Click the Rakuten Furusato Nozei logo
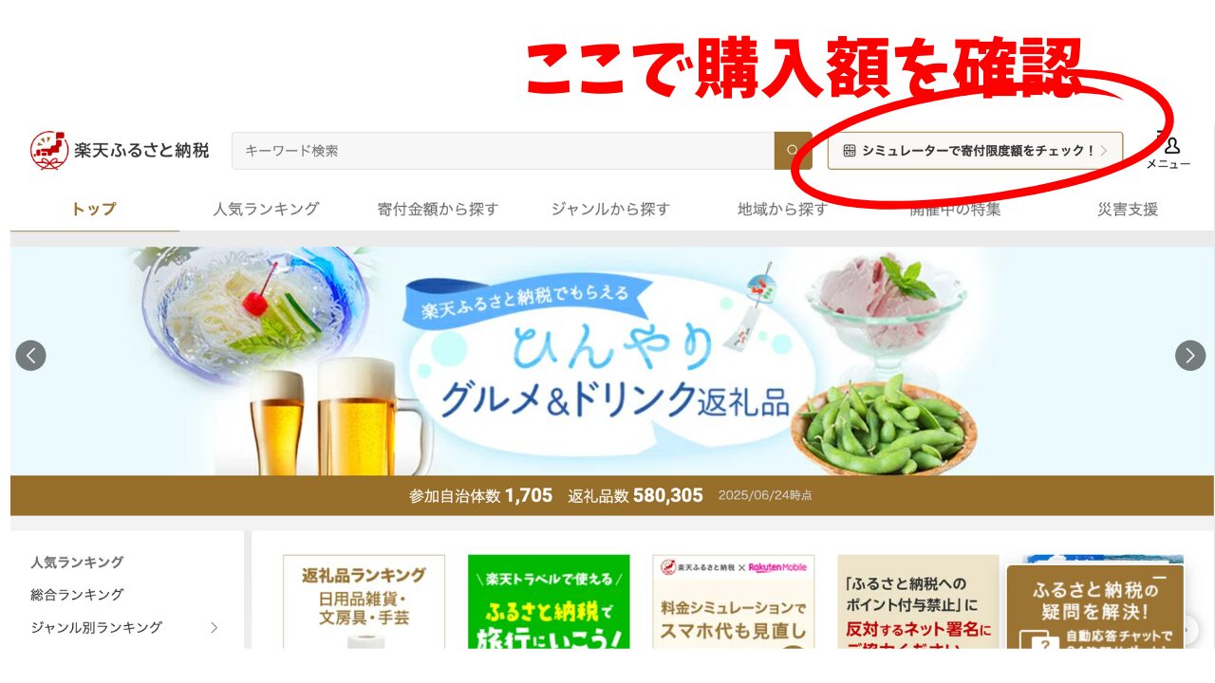The height and width of the screenshot is (683, 1215). pyautogui.click(x=120, y=151)
